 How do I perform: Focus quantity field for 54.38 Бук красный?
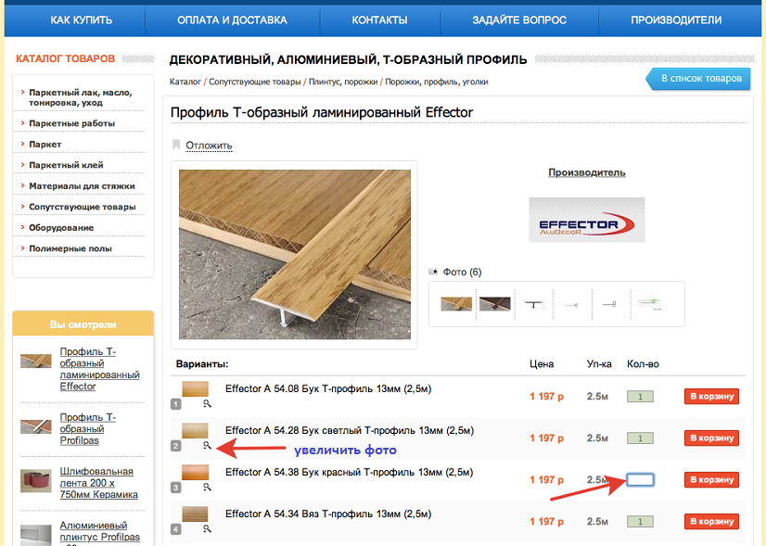pyautogui.click(x=640, y=479)
